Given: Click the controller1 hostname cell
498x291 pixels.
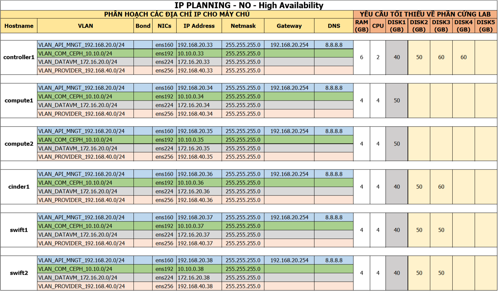Looking at the screenshot, I should click(19, 58).
